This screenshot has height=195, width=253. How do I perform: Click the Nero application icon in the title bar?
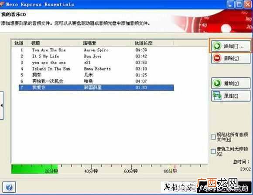click(2, 4)
